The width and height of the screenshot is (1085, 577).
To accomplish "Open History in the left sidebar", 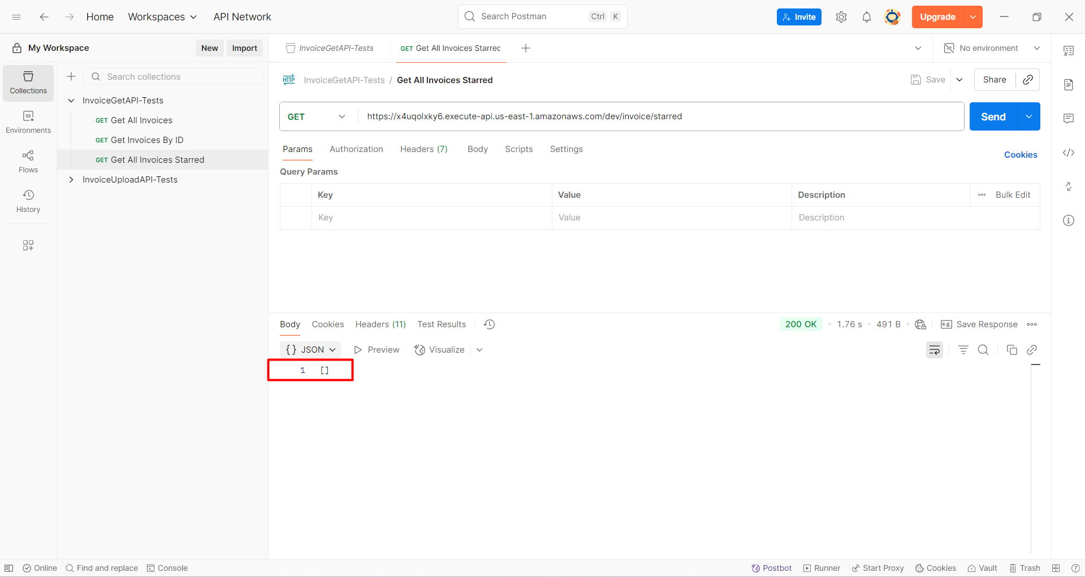I will (28, 201).
